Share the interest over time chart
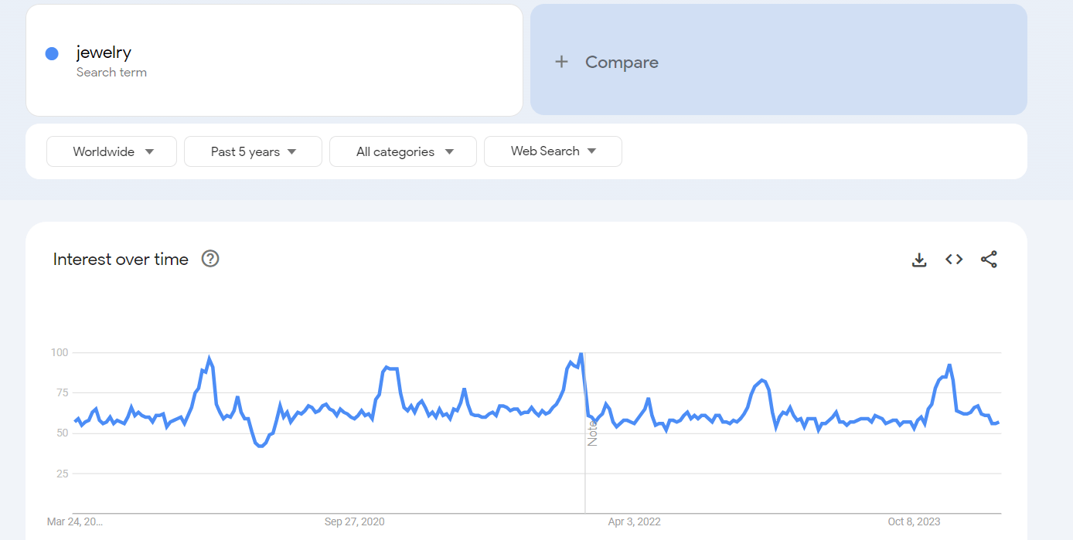The image size is (1073, 540). click(989, 260)
